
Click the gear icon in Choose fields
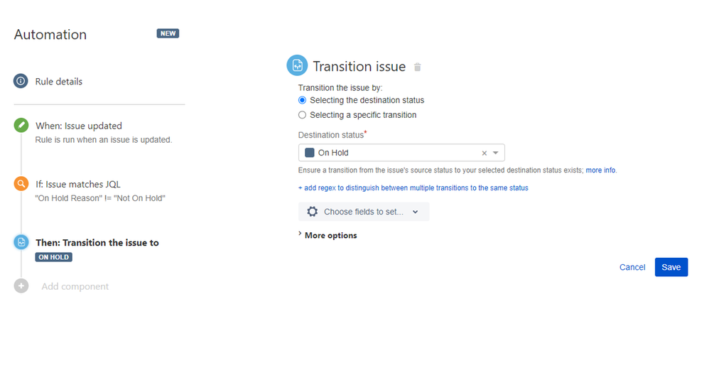pos(312,212)
